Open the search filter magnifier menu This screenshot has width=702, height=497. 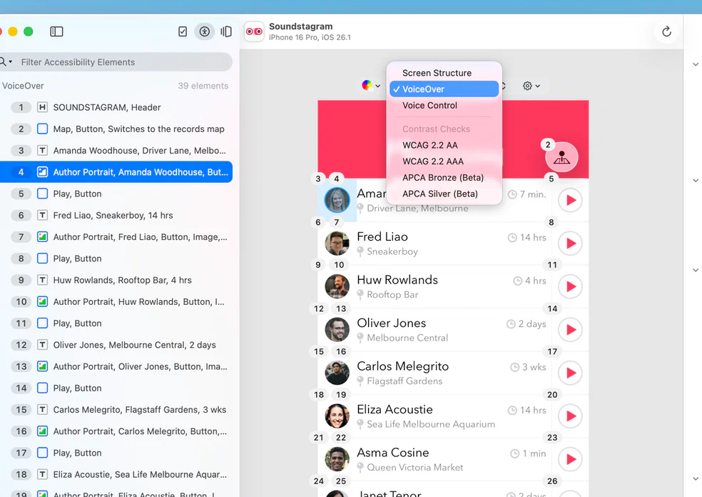pyautogui.click(x=6, y=62)
